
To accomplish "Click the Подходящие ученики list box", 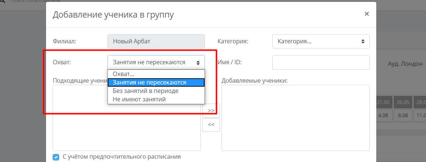I will click(127, 118).
